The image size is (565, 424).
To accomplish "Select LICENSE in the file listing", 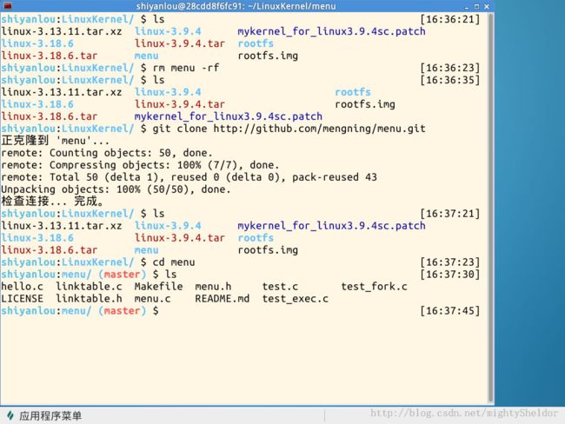I will [x=22, y=299].
